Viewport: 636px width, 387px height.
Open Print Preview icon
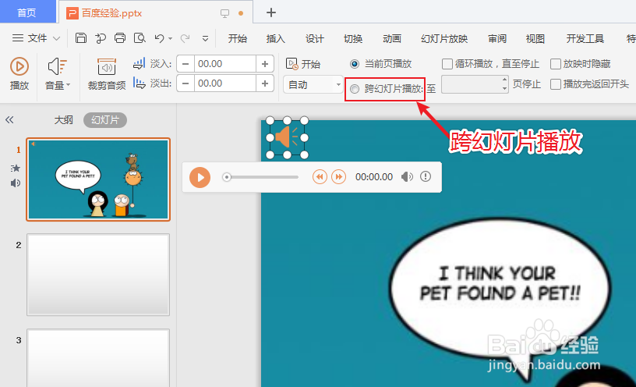pos(140,38)
